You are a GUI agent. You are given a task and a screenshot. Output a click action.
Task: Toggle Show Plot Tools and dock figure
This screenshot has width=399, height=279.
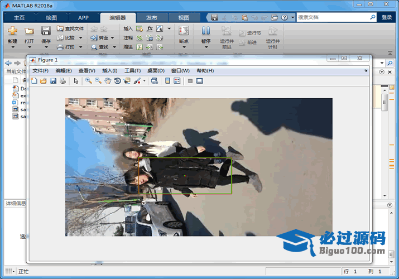tap(199, 81)
